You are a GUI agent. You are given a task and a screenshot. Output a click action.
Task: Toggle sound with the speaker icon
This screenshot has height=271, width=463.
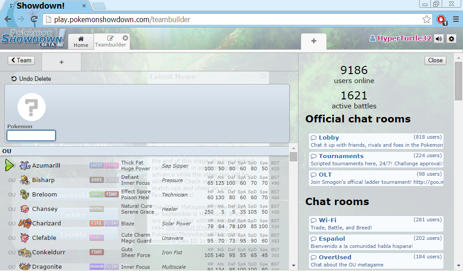(439, 39)
